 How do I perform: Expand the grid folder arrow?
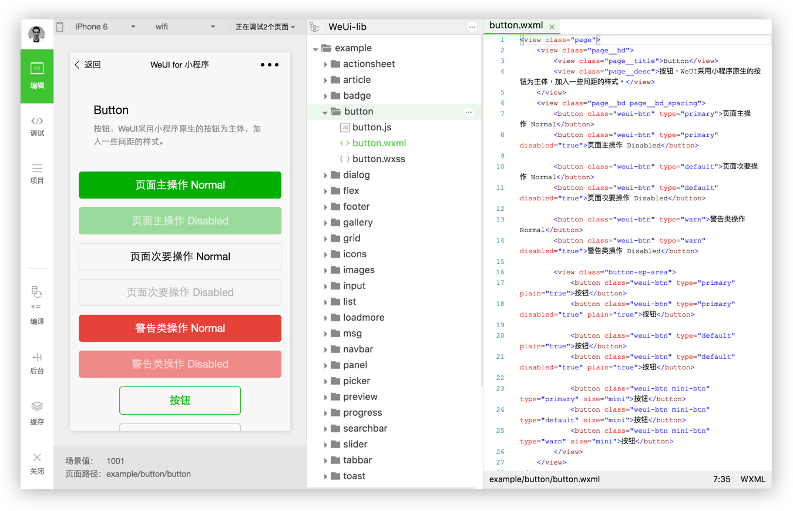[325, 238]
